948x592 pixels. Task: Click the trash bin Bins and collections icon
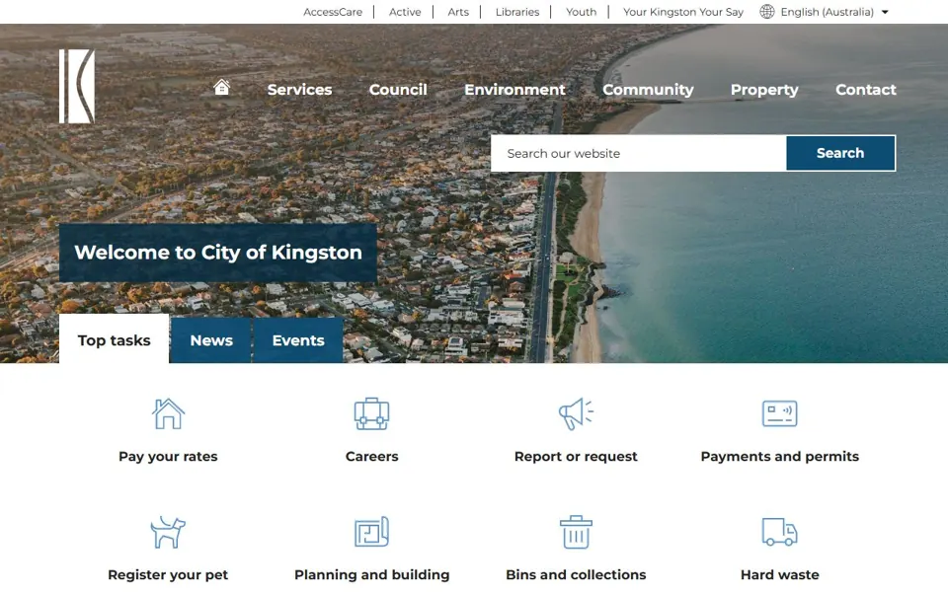click(576, 532)
